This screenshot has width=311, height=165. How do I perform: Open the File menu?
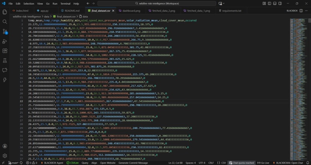point(10,3)
